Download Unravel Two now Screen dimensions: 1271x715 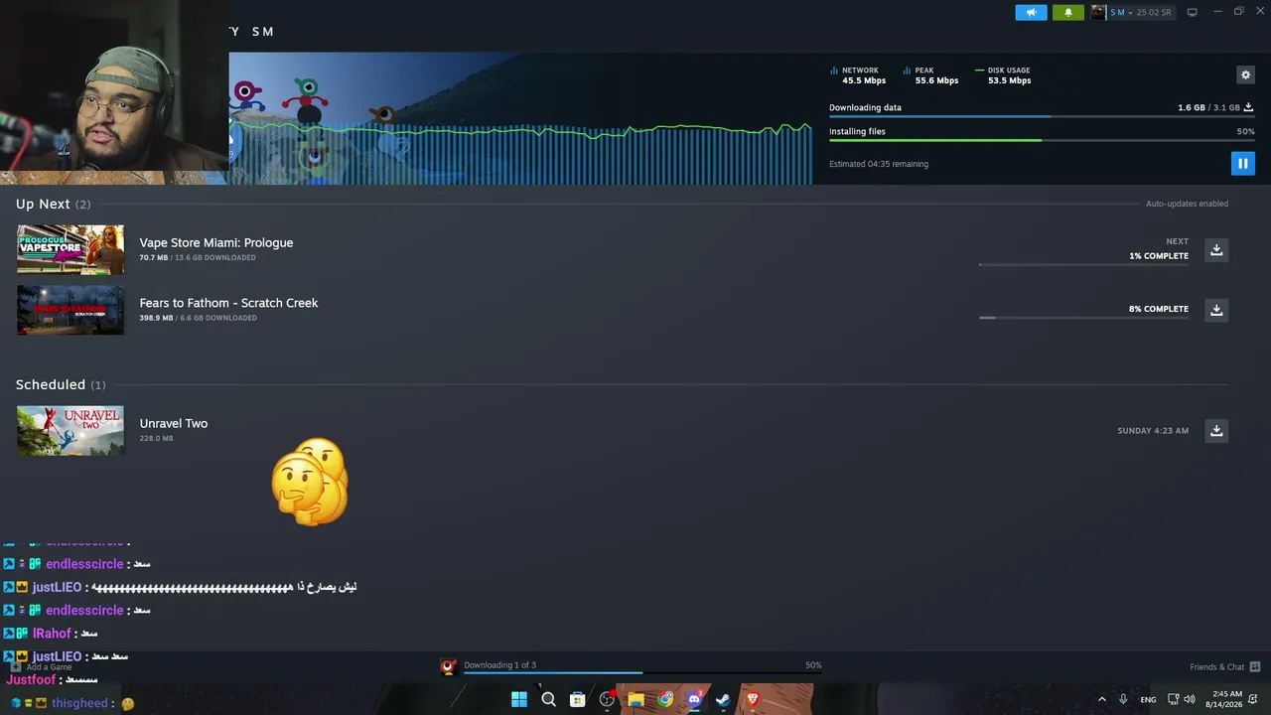click(x=1216, y=430)
